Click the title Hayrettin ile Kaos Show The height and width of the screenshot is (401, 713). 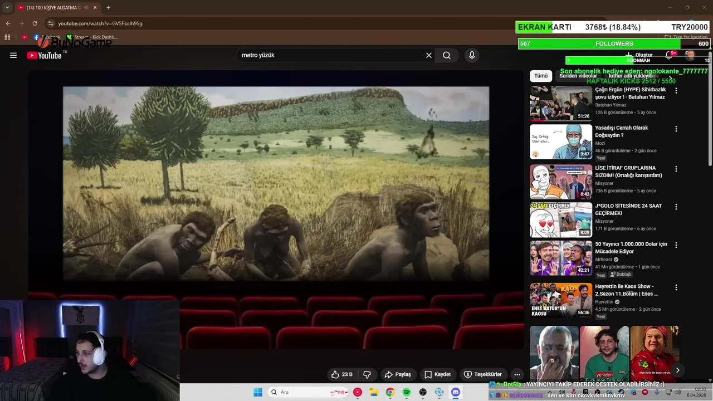(627, 290)
